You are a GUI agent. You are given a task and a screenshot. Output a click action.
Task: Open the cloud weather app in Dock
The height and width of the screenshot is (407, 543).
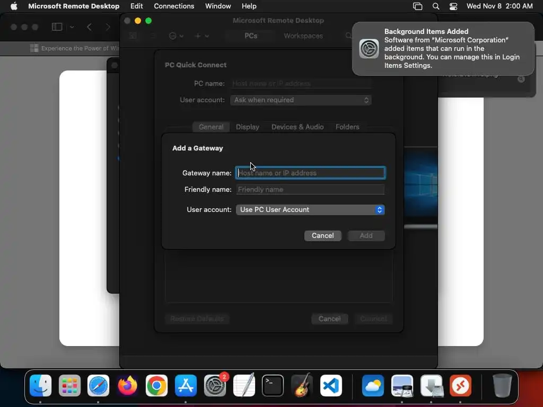(373, 385)
